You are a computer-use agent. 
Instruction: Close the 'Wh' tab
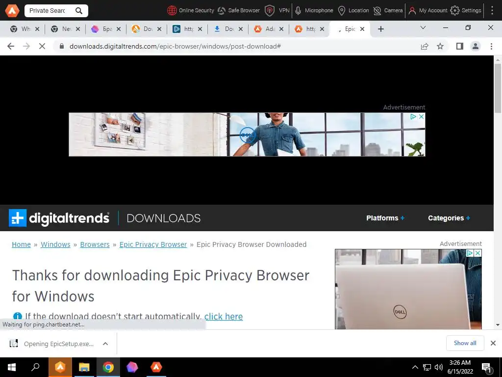pyautogui.click(x=37, y=29)
